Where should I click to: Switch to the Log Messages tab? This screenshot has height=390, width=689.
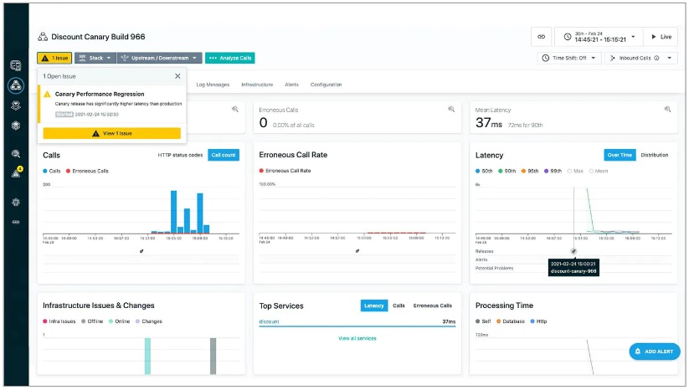(x=213, y=85)
